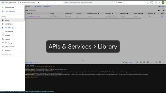The image size is (166, 93).
Task: Click the Protection help icon
Action: [155, 14]
